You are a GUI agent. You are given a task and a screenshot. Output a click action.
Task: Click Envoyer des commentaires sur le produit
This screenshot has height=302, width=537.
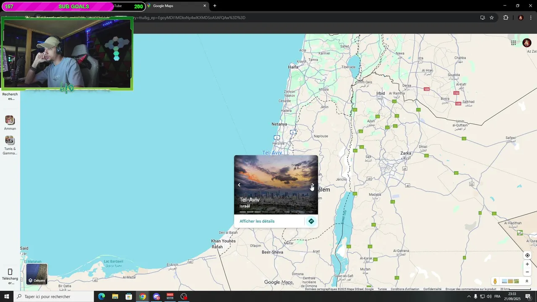coord(471,289)
